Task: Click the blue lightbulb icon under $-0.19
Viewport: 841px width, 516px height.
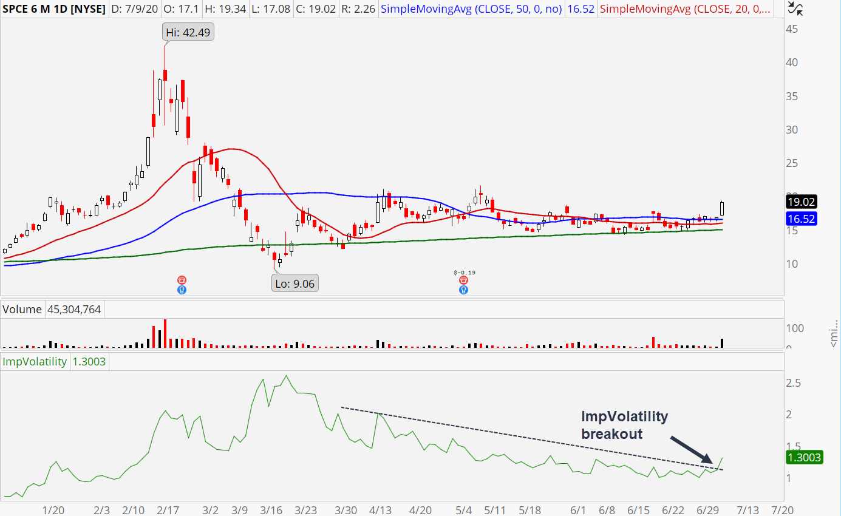Action: [x=463, y=290]
